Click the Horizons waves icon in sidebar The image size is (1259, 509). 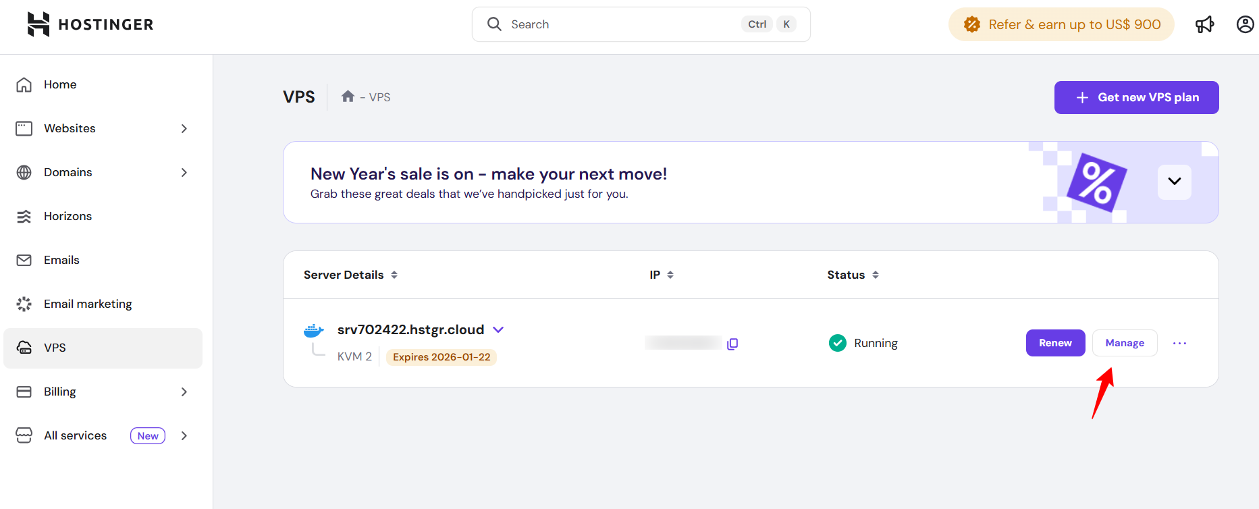tap(24, 216)
